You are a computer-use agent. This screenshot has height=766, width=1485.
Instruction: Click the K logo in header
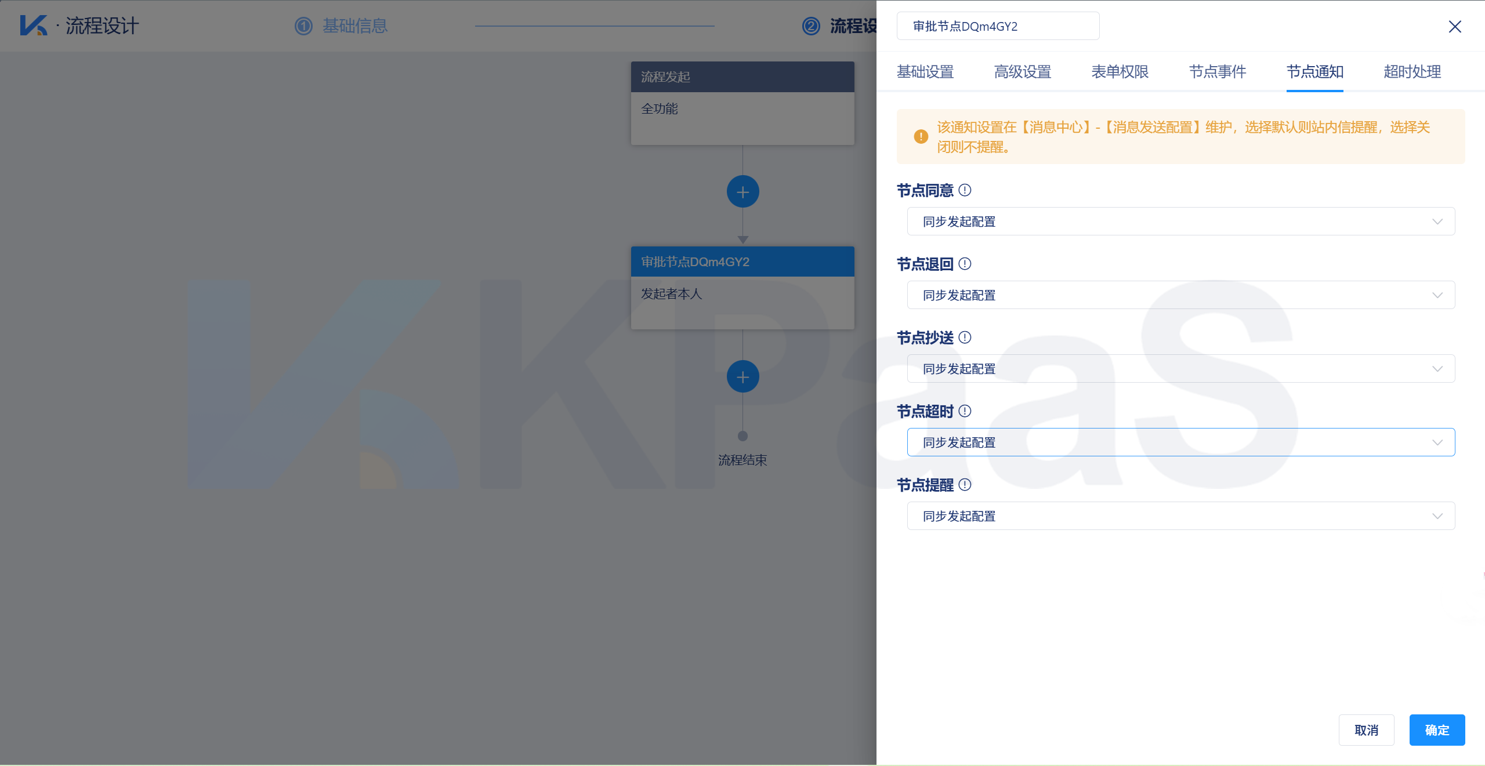pyautogui.click(x=33, y=26)
